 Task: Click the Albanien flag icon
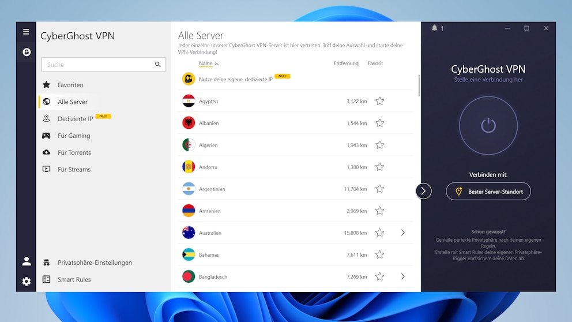click(x=189, y=123)
